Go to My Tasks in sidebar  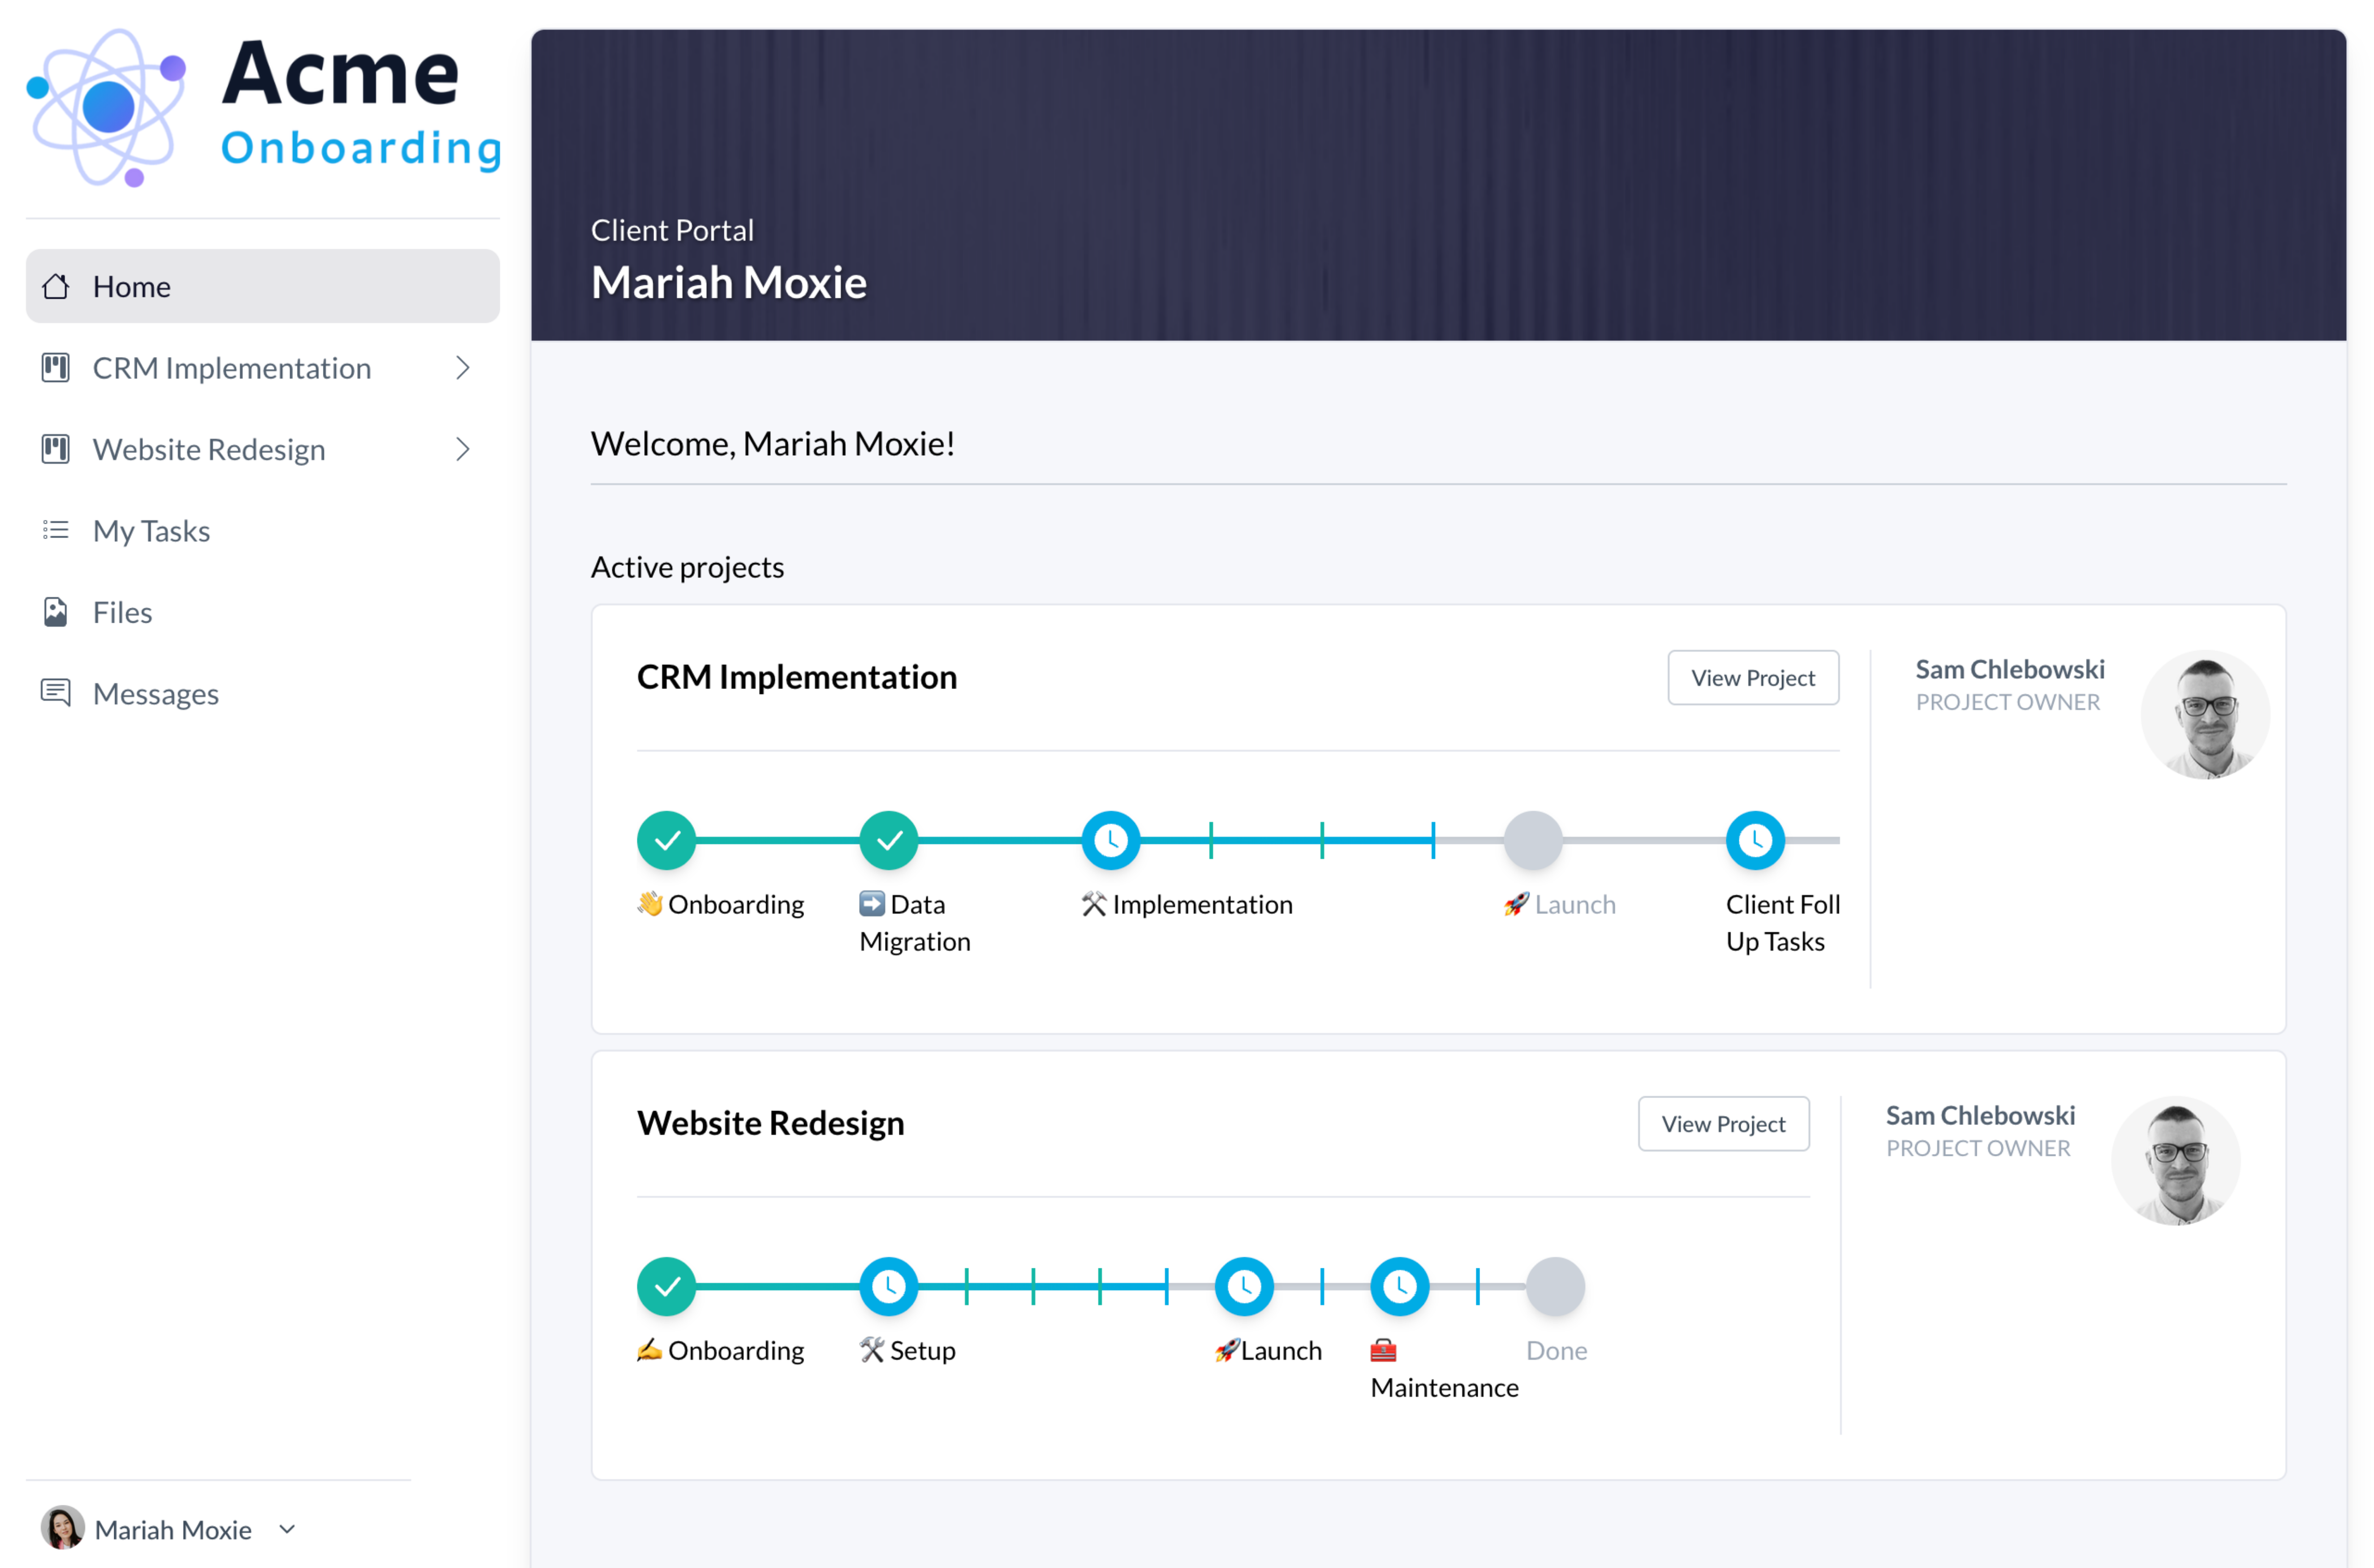coord(151,531)
